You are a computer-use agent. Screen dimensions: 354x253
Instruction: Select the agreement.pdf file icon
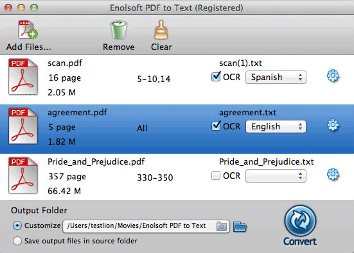[x=23, y=126]
